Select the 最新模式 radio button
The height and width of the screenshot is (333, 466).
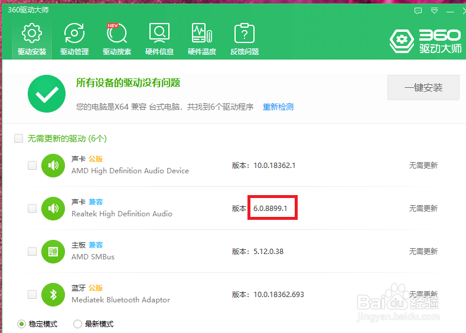tap(77, 324)
